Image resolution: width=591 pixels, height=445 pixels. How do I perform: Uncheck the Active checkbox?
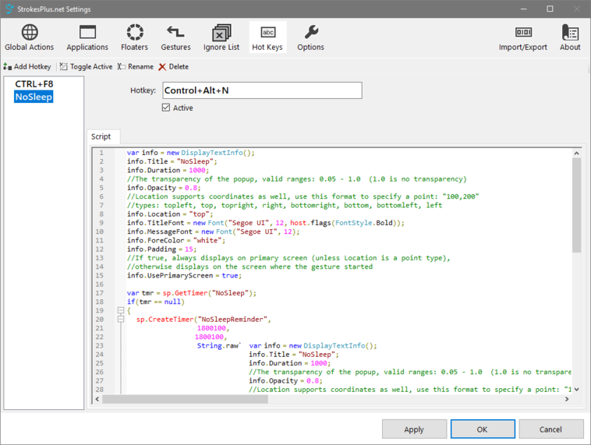point(166,108)
